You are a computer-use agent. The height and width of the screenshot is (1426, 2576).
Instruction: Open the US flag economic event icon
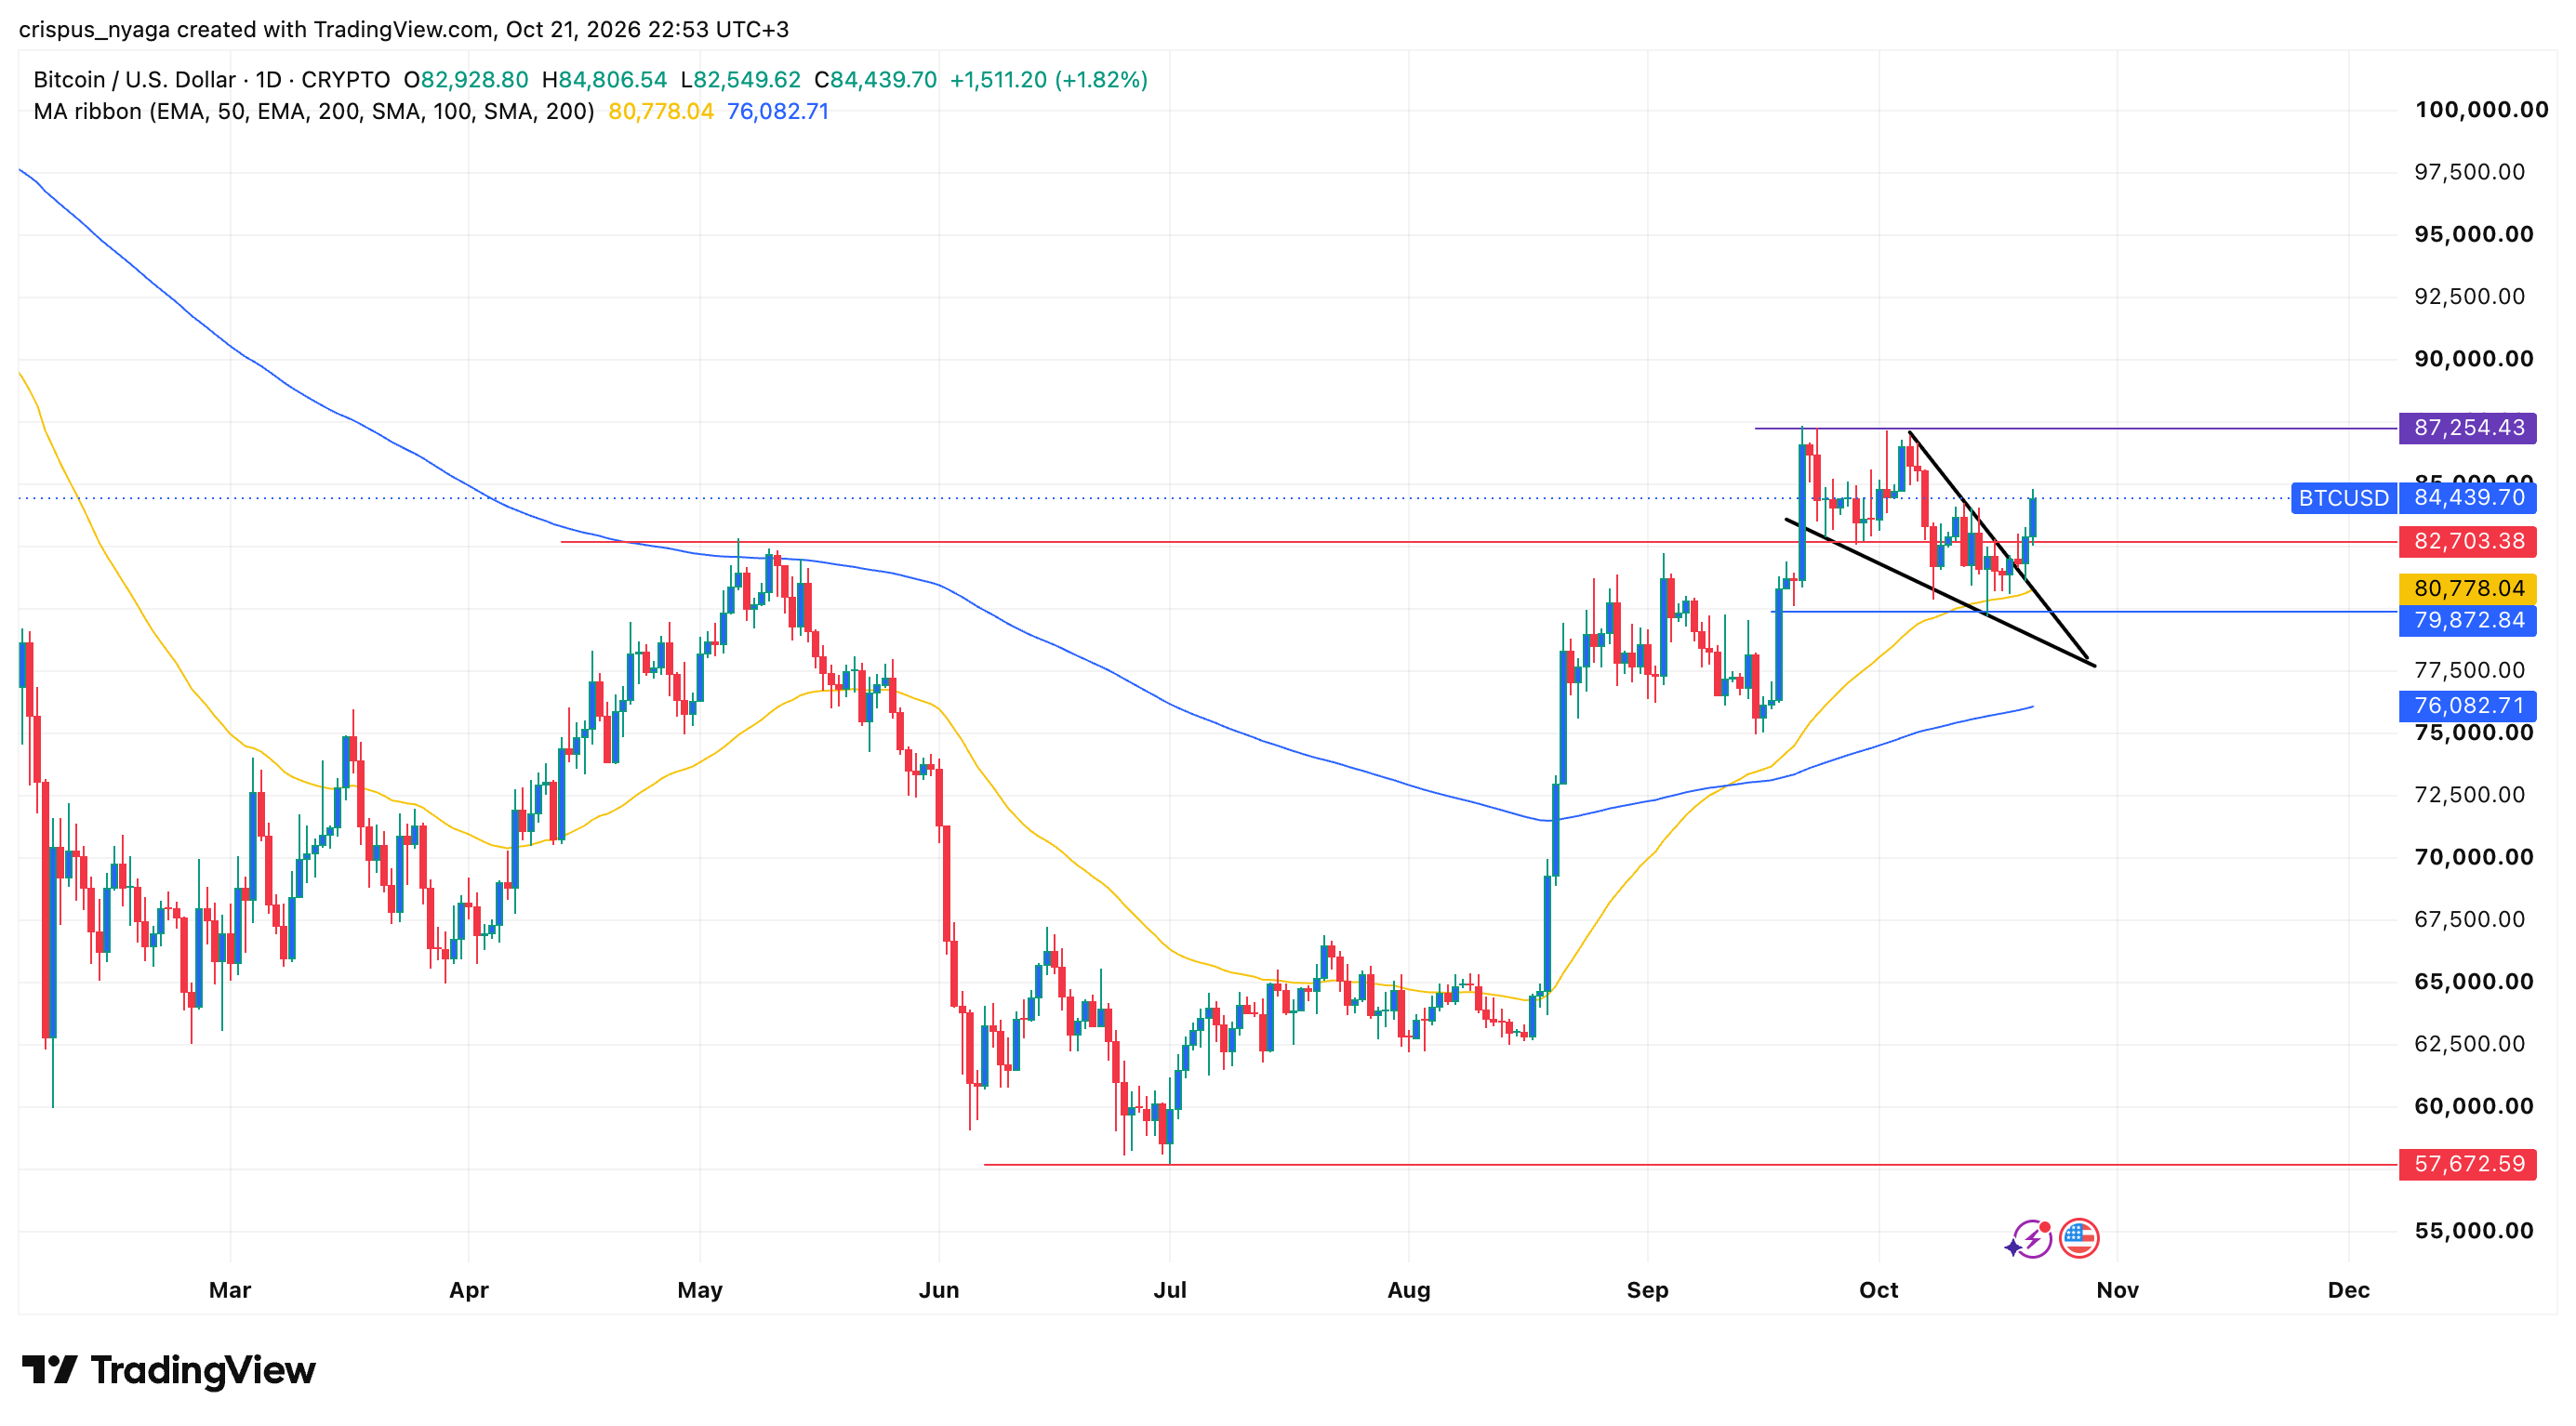(2079, 1239)
